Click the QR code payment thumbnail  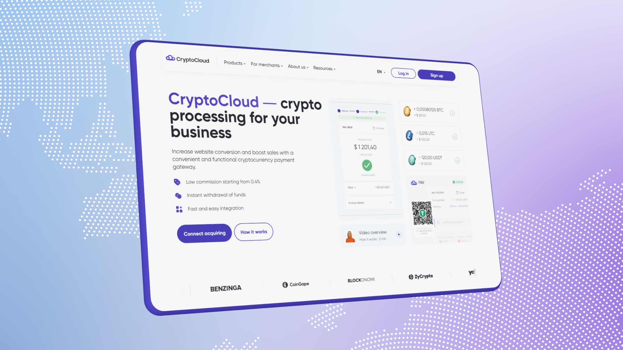(x=423, y=214)
